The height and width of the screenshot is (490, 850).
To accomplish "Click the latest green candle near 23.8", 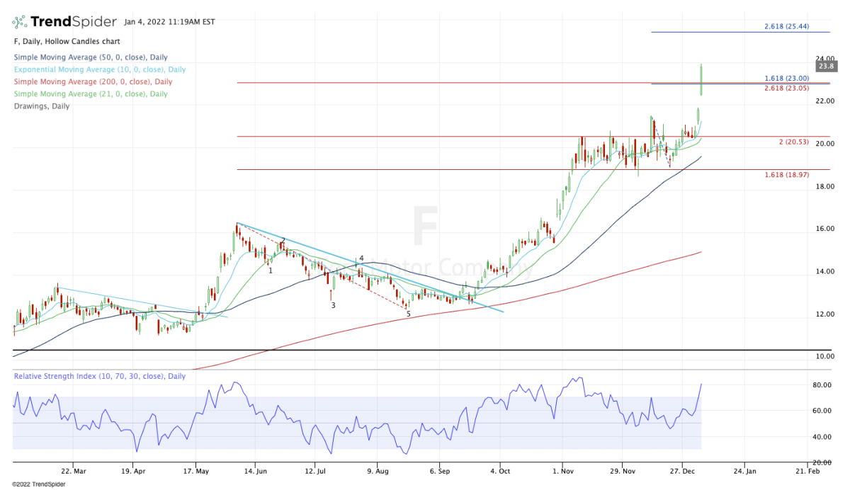I will (701, 79).
